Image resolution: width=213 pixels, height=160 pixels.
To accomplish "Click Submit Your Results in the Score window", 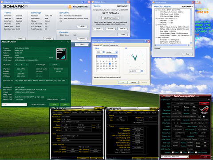I will click(110, 18).
